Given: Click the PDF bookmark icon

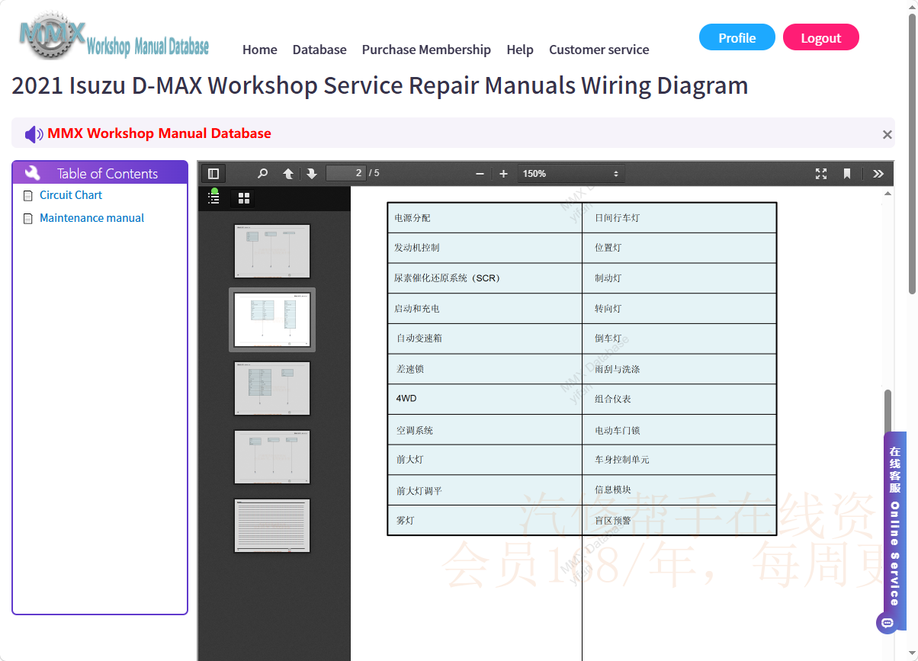Looking at the screenshot, I should pyautogui.click(x=847, y=174).
